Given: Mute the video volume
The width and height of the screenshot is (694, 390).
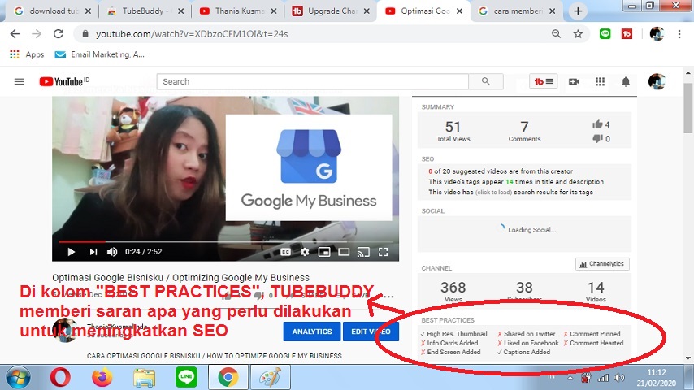Looking at the screenshot, I should [112, 252].
